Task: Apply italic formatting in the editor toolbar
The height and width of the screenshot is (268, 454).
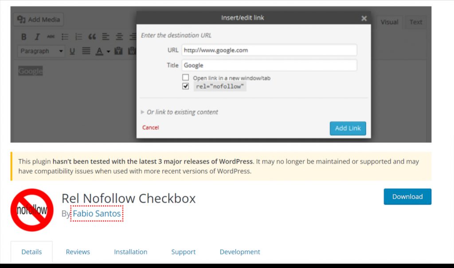Action: click(x=36, y=37)
